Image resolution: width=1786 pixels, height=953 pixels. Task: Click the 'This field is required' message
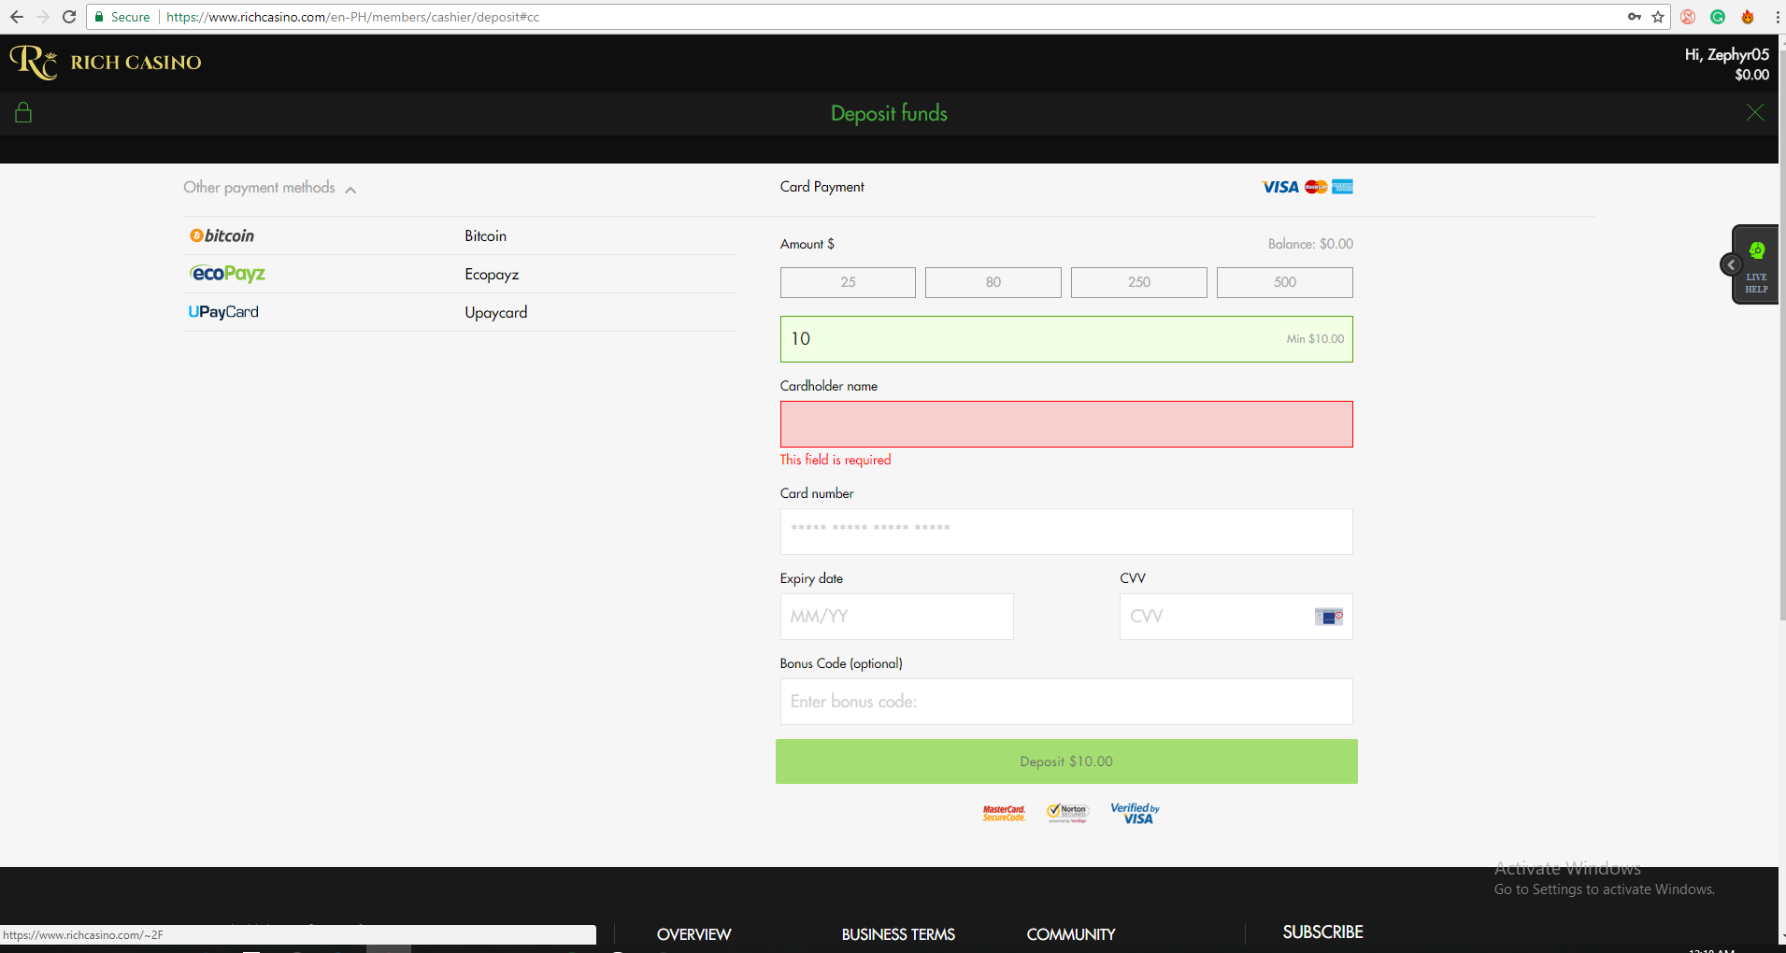pos(836,460)
